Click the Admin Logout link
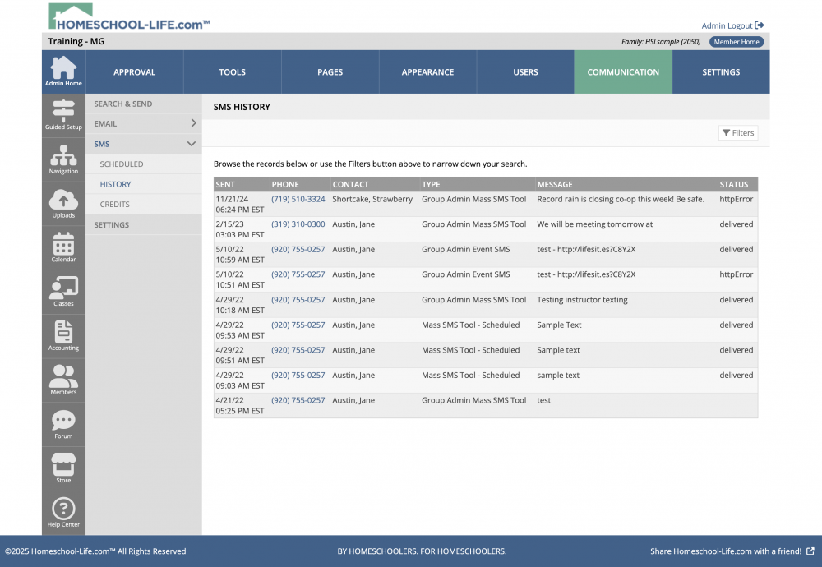The height and width of the screenshot is (567, 822). point(732,25)
